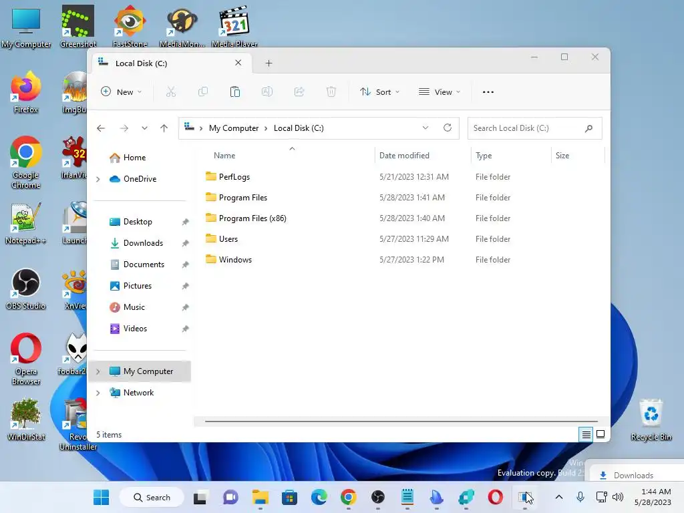684x513 pixels.
Task: Click My Computer breadcrumb in address bar
Action: pos(234,128)
